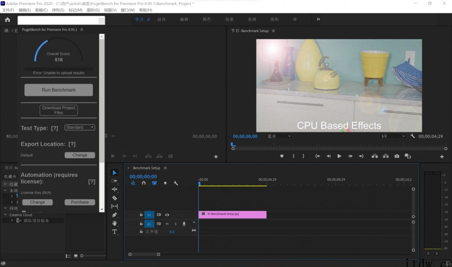Play the Program Monitor sequence
This screenshot has width=452, height=267.
[x=339, y=156]
